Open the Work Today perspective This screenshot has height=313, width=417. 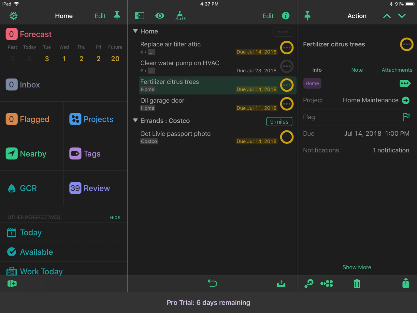[x=35, y=271]
